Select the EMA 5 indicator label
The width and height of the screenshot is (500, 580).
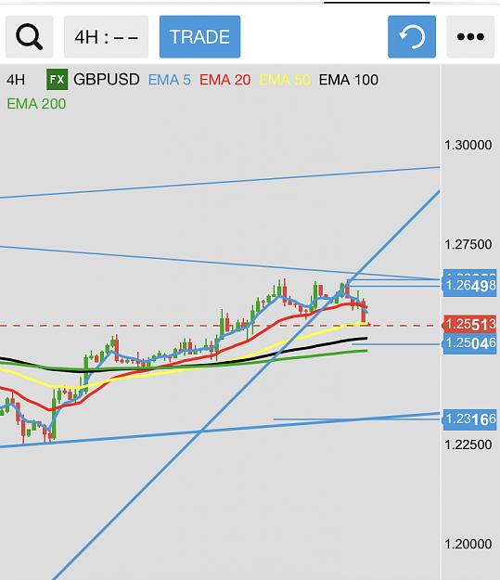(170, 80)
